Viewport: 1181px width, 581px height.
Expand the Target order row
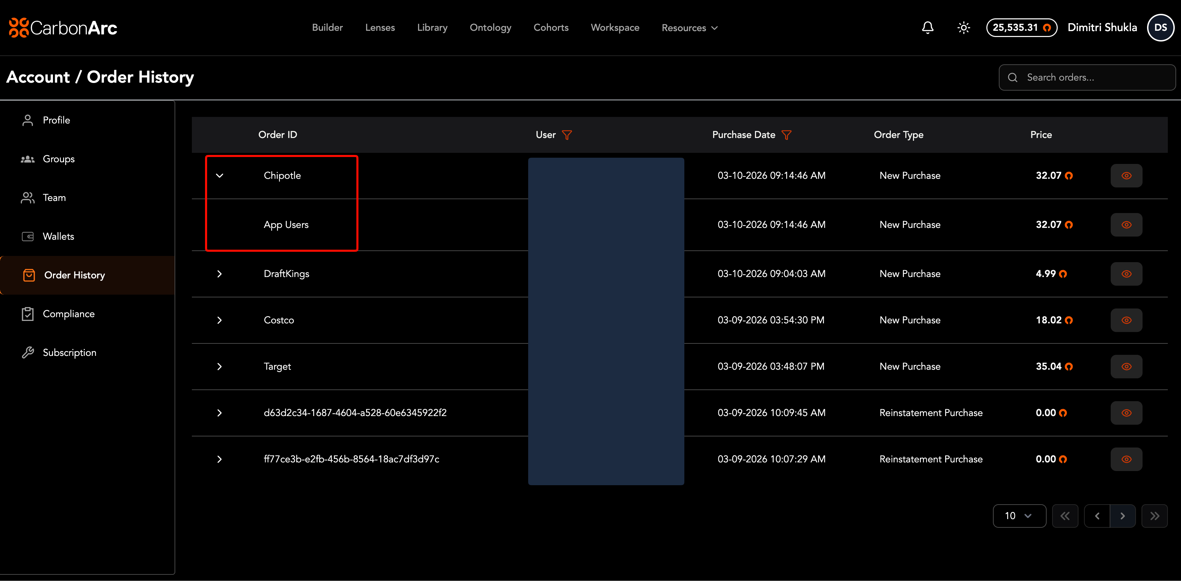[220, 367]
